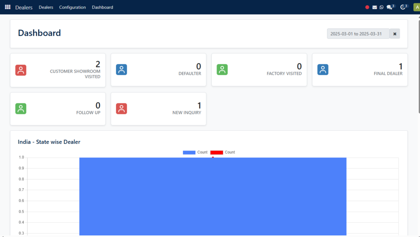Screen dimensions: 420x237
Task: Click the red recording status dot
Action: pos(367,7)
